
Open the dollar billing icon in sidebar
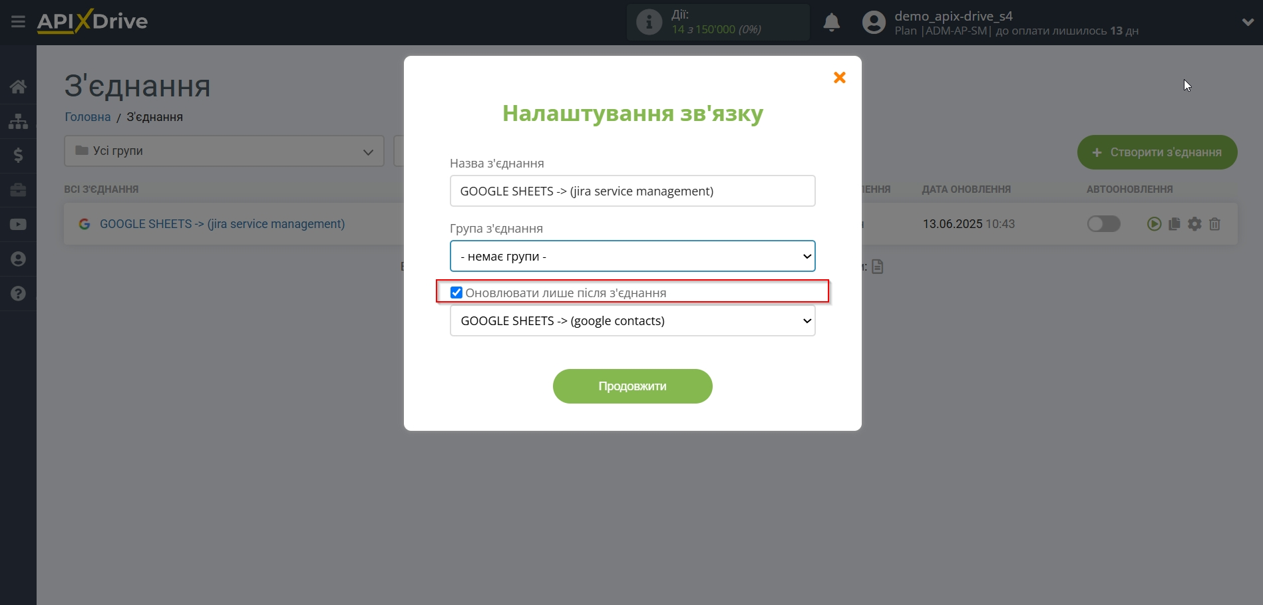coord(18,156)
